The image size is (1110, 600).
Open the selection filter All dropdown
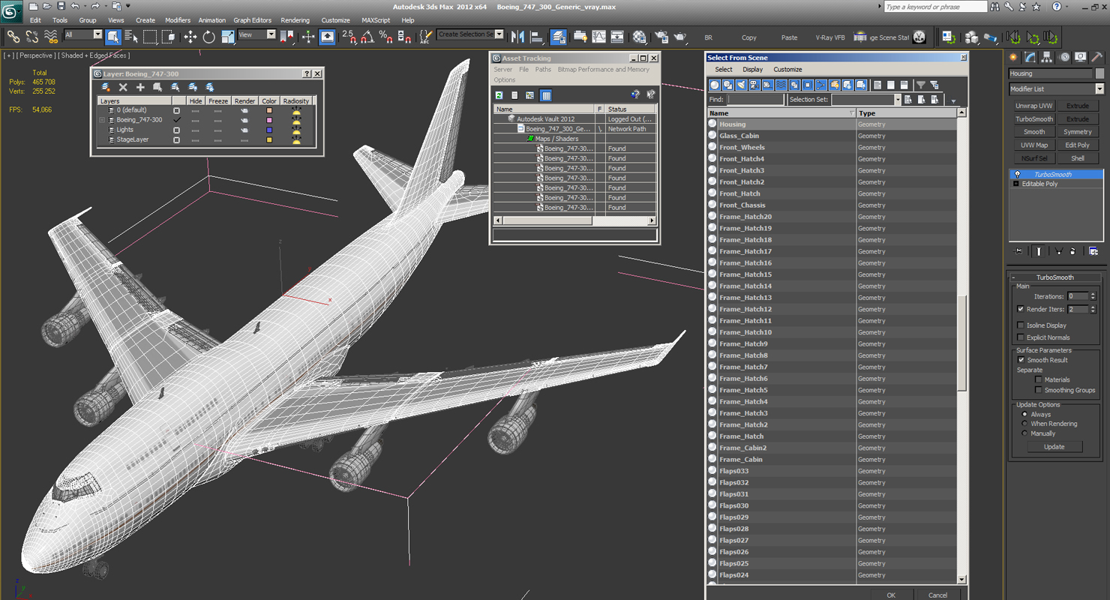pyautogui.click(x=97, y=34)
